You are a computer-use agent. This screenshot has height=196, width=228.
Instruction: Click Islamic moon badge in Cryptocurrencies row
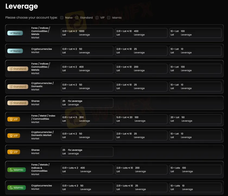pyautogui.click(x=17, y=188)
